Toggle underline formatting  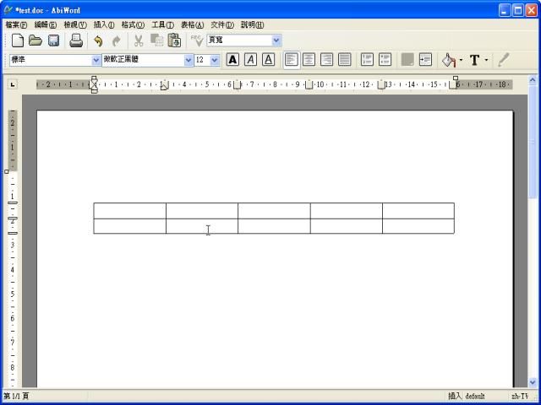point(268,60)
